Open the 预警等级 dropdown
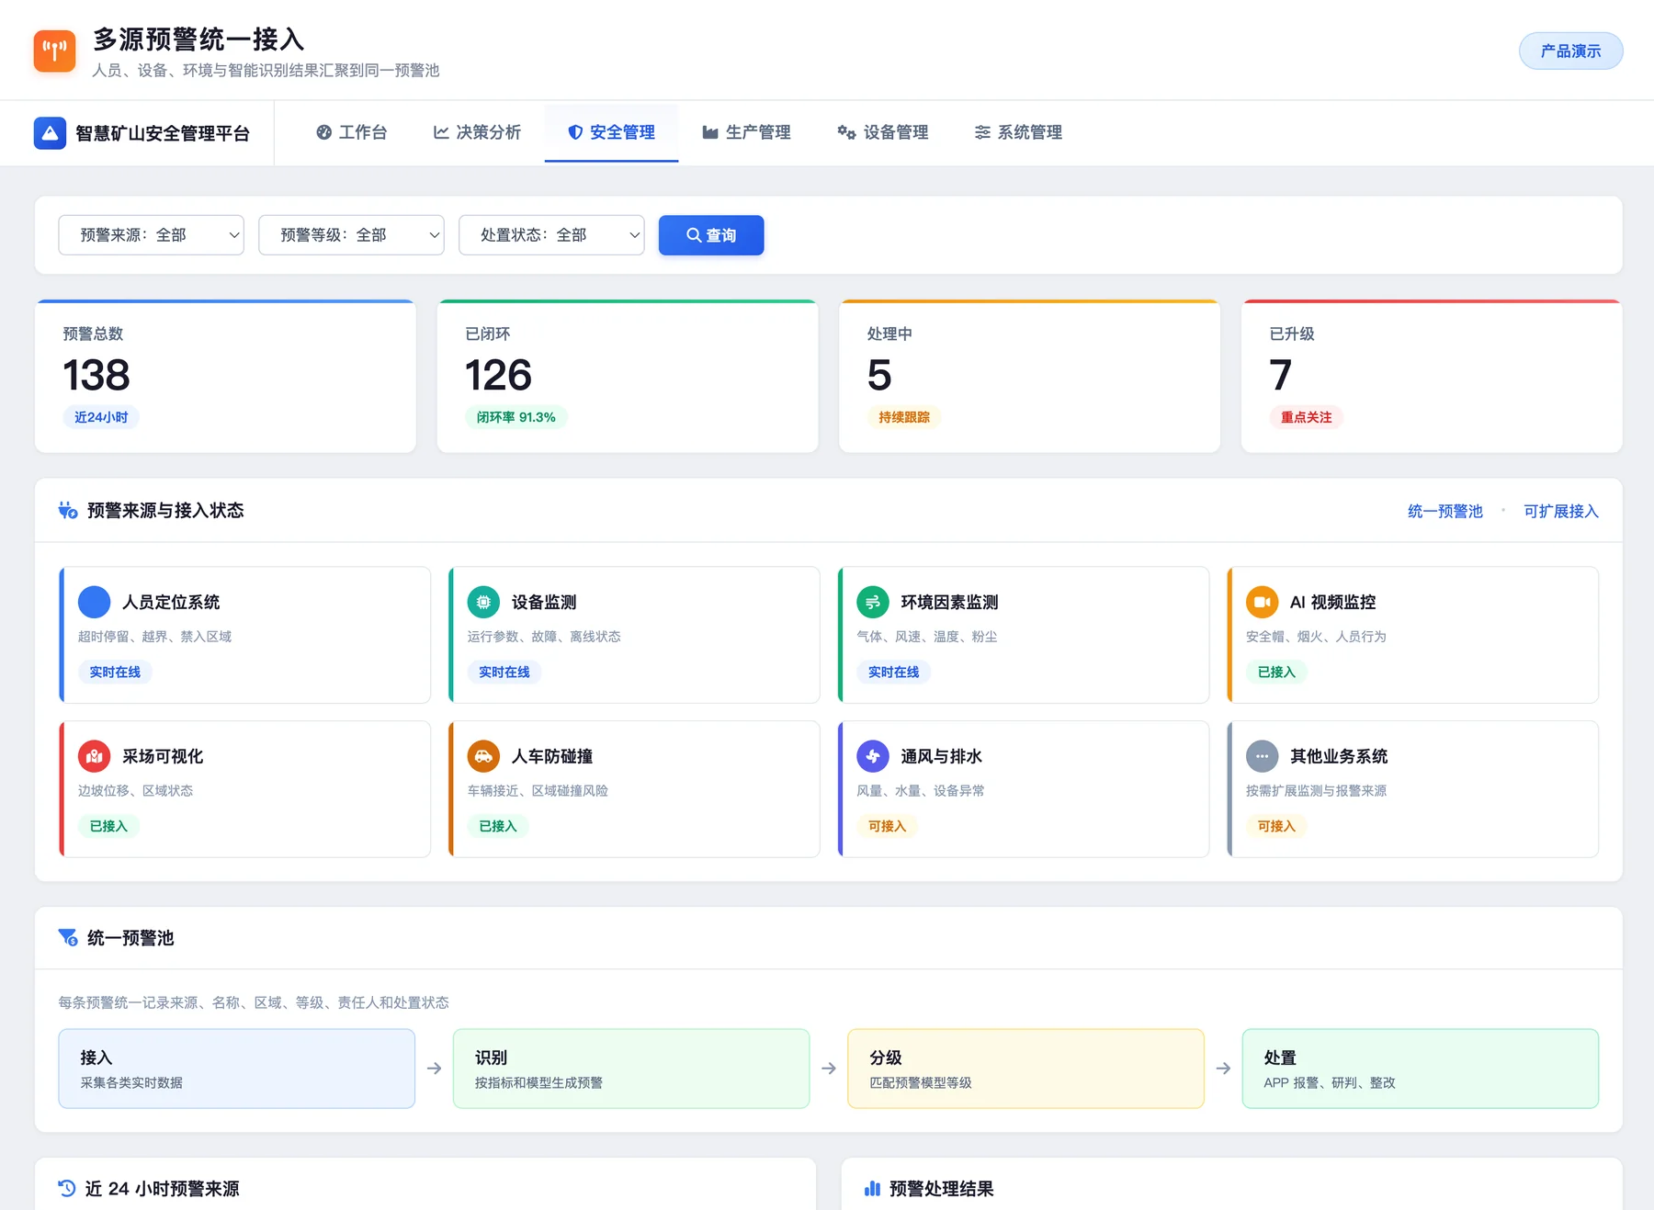This screenshot has width=1654, height=1210. click(351, 235)
